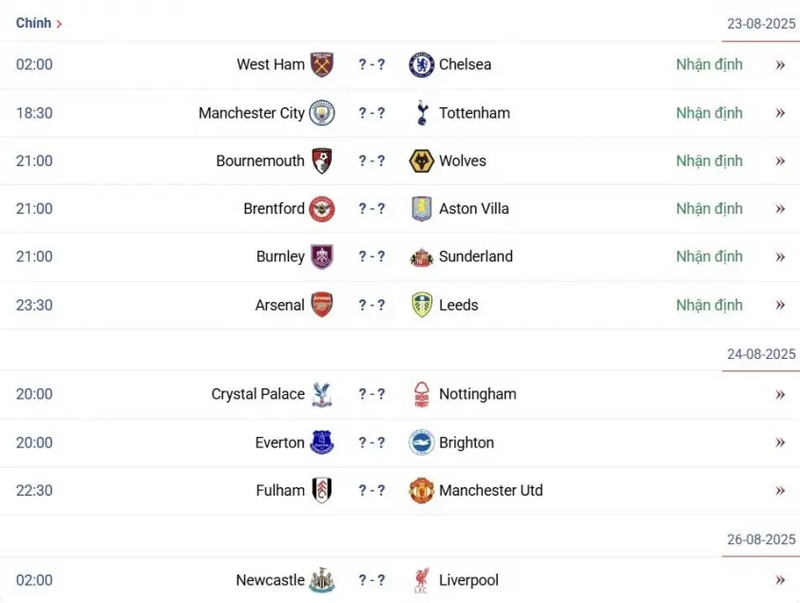This screenshot has width=800, height=603.
Task: Open Nhận định for Manchester City match
Action: click(709, 113)
